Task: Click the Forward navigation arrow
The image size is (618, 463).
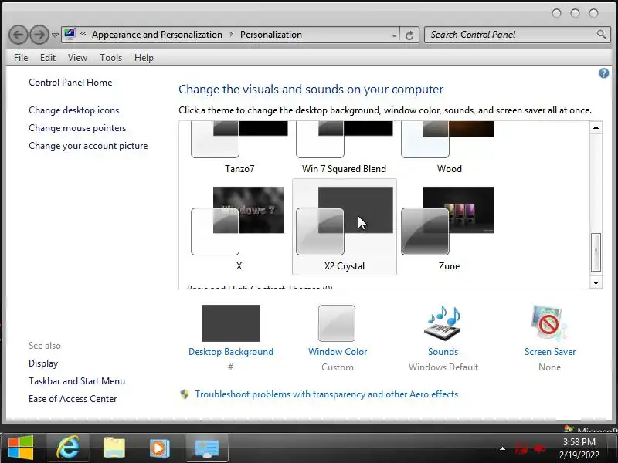Action: point(39,35)
